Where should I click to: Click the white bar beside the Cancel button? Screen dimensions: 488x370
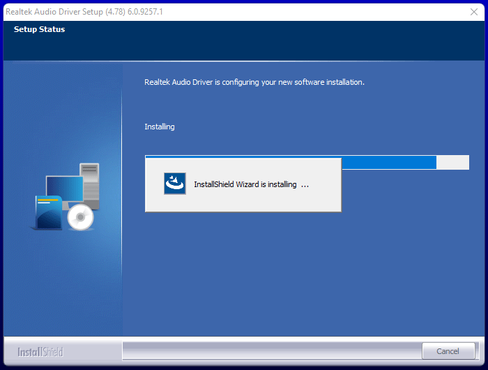pyautogui.click(x=272, y=350)
